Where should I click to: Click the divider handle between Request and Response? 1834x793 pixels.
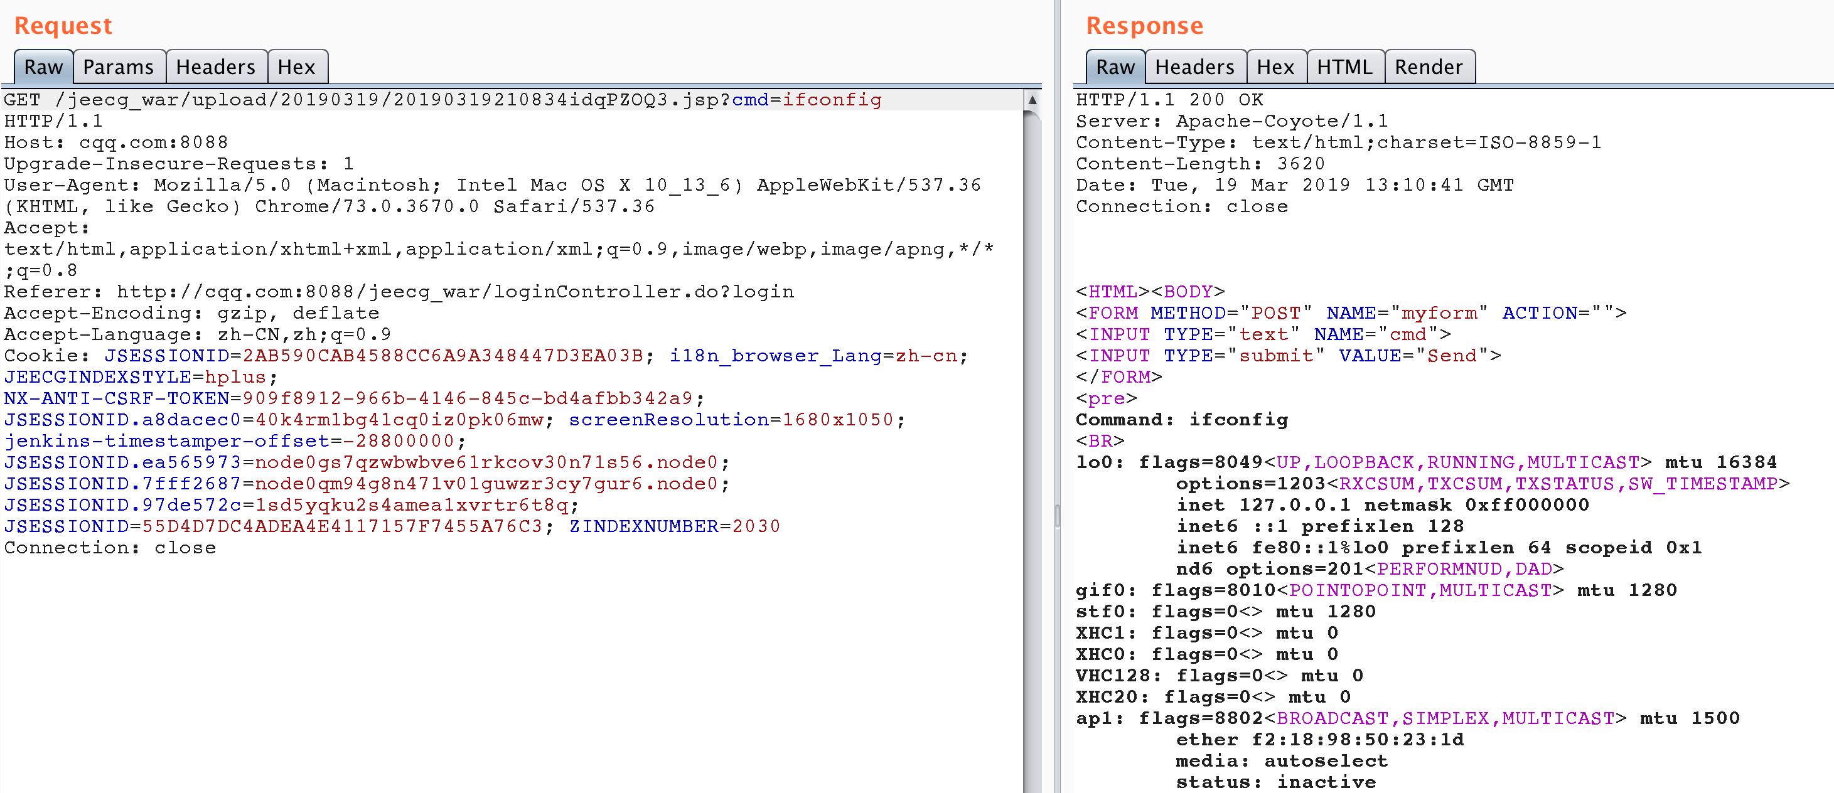[1057, 515]
